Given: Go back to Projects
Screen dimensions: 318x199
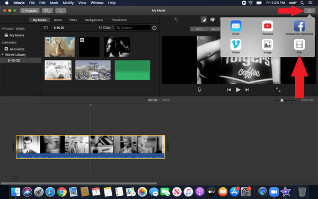Looking at the screenshot, I should (30, 11).
